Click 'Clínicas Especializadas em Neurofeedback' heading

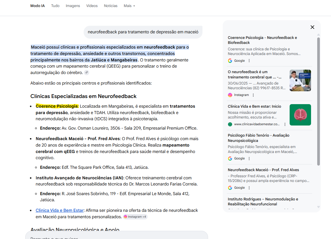pyautogui.click(x=83, y=96)
